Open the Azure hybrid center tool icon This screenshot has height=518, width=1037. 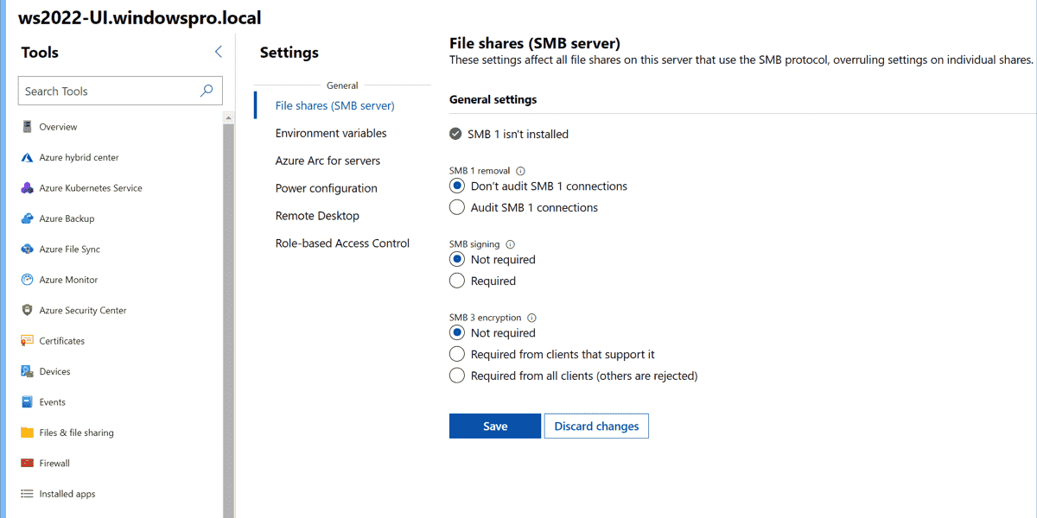(27, 158)
